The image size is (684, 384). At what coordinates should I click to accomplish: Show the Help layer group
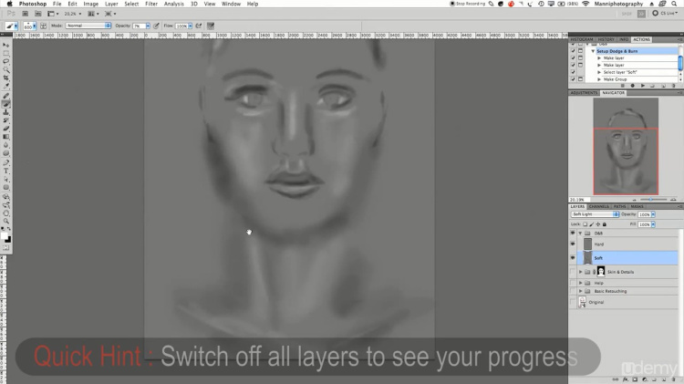573,283
